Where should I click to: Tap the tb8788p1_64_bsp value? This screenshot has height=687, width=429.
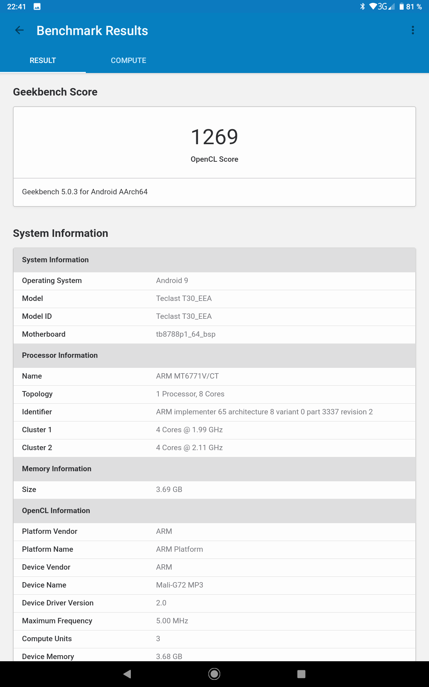coord(186,334)
